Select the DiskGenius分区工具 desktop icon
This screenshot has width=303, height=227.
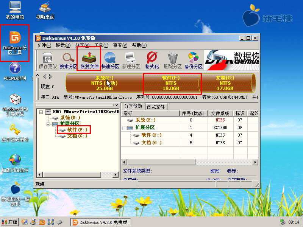(15, 43)
